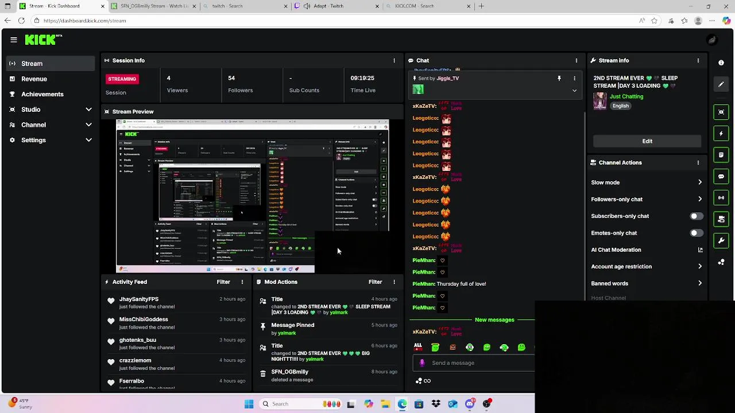Viewport: 735px width, 413px height.
Task: Open the pinned message three-dot menu
Action: 574,78
